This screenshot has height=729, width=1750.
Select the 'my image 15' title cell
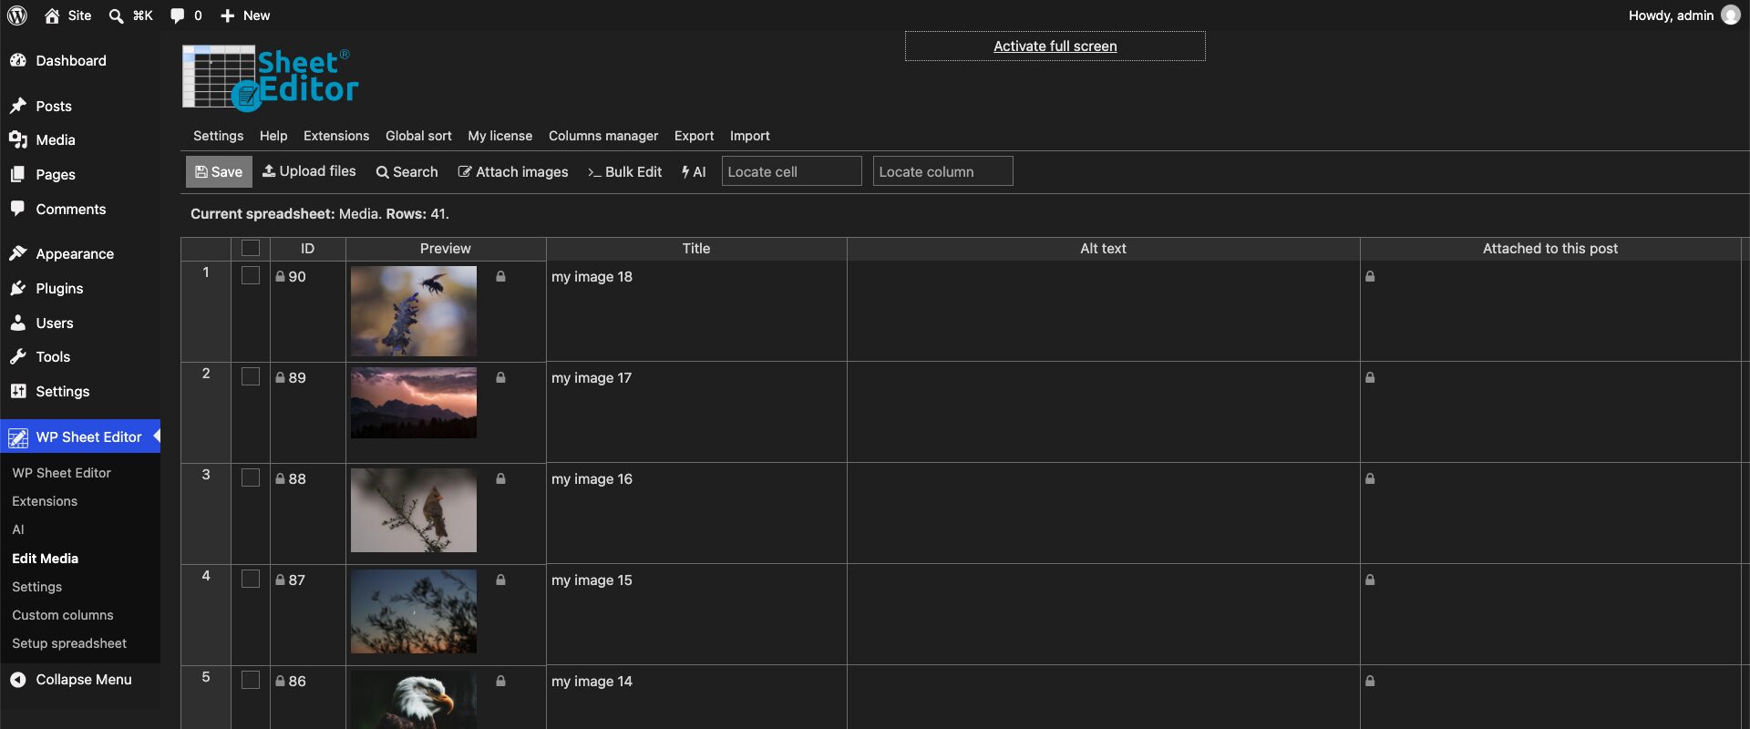coord(696,614)
